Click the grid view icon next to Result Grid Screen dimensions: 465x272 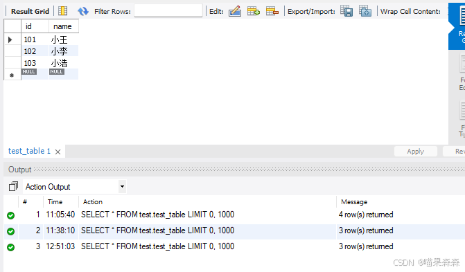pyautogui.click(x=62, y=11)
